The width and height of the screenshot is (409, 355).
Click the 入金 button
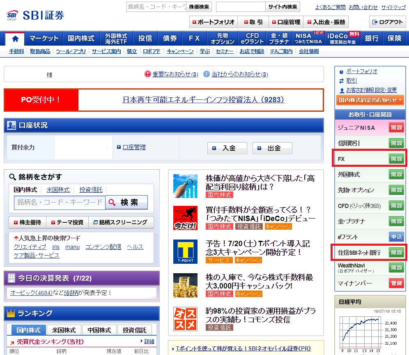coord(227,148)
